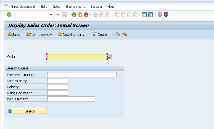
Task: Open Help via the question mark icon
Action: point(160,15)
